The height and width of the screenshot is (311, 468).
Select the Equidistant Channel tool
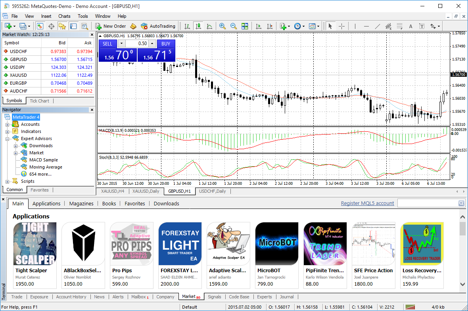(388, 26)
